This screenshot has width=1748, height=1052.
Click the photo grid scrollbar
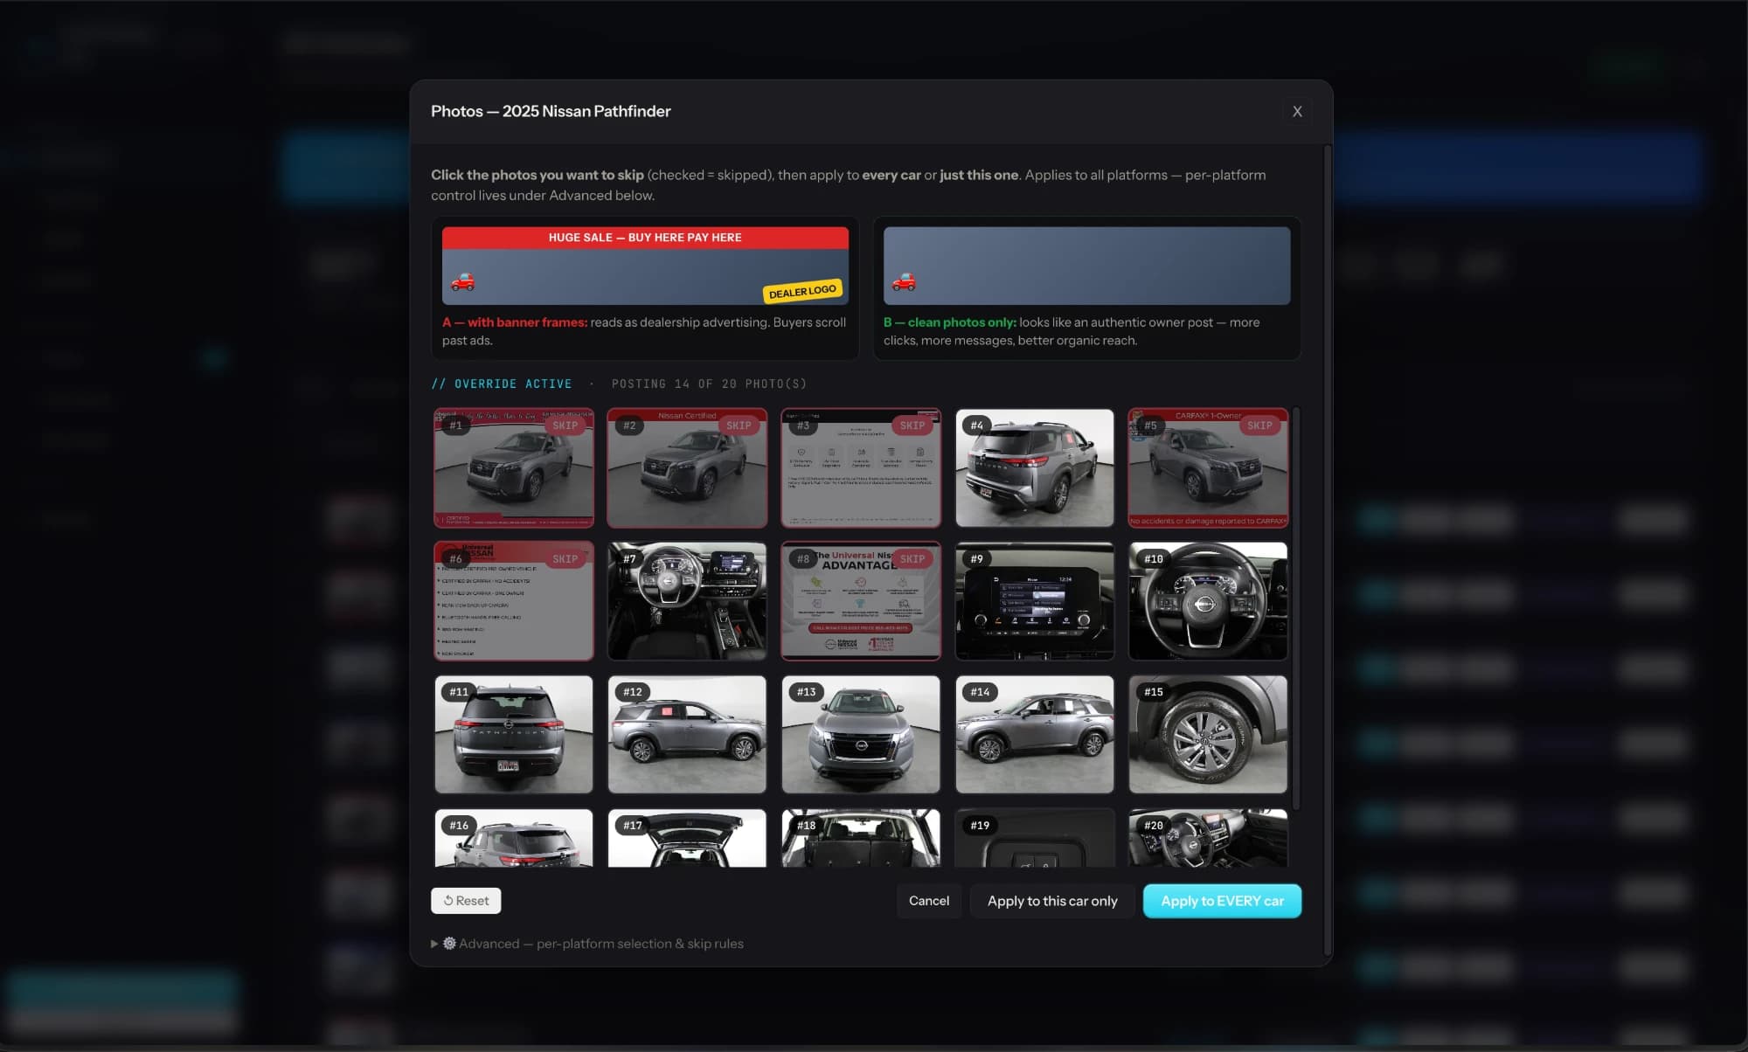(1296, 608)
